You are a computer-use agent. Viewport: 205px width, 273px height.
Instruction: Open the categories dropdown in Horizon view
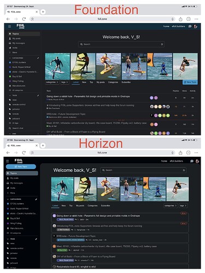point(171,206)
